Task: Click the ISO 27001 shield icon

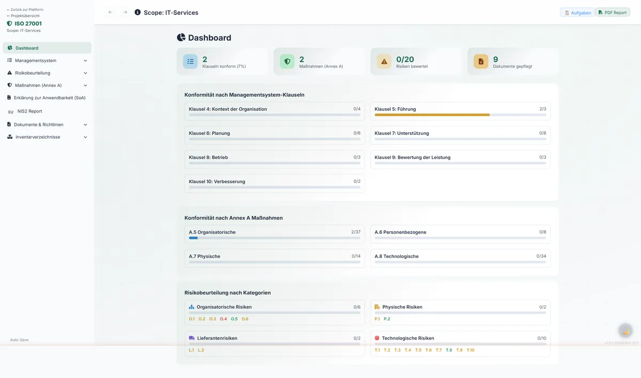Action: 9,23
